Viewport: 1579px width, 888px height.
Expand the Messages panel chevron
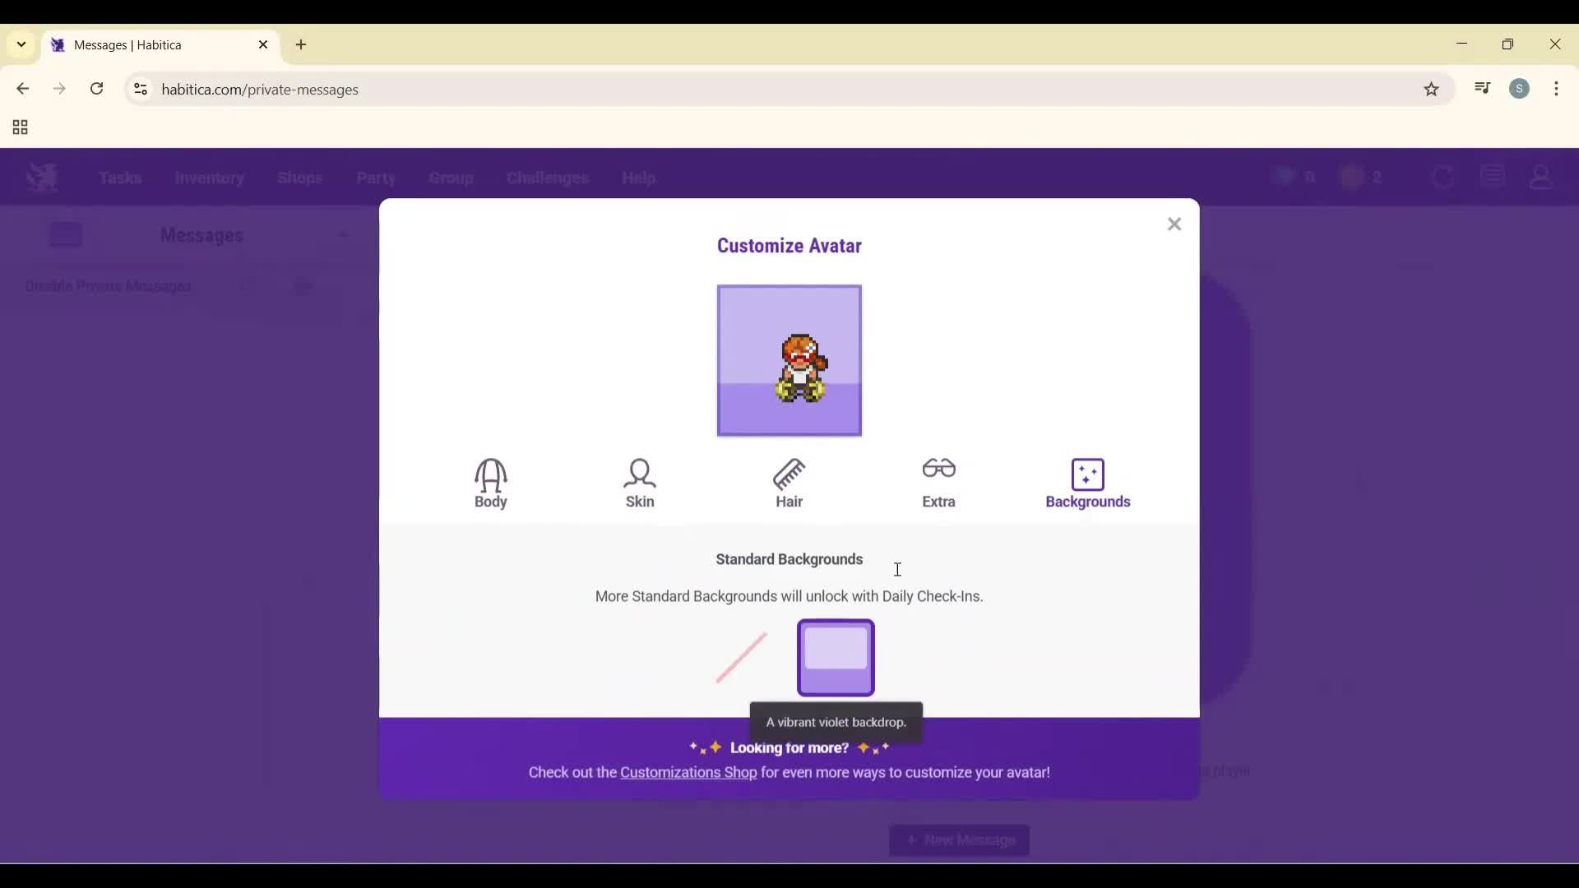pyautogui.click(x=345, y=236)
